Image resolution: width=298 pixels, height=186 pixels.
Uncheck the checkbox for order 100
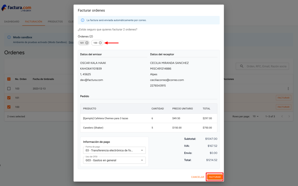tap(9, 107)
